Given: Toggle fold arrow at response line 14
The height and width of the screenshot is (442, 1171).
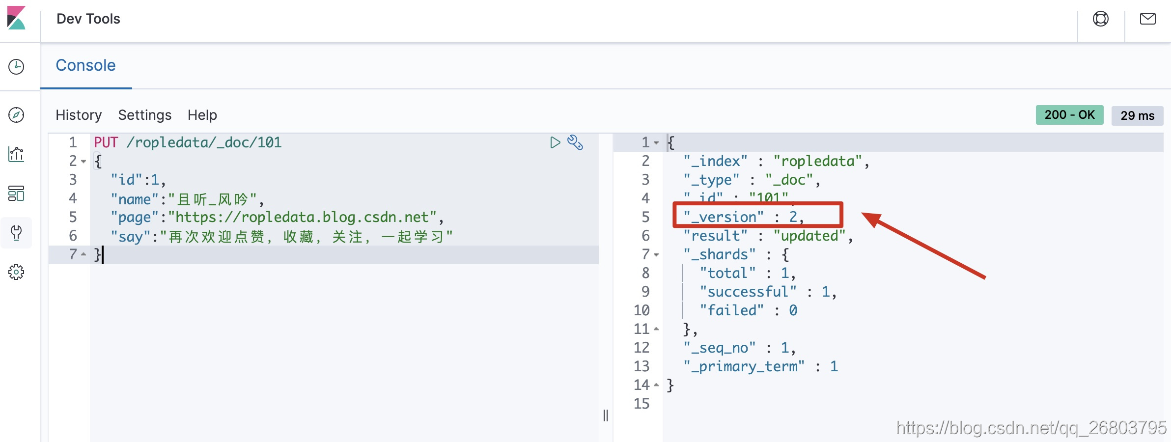Looking at the screenshot, I should point(656,385).
